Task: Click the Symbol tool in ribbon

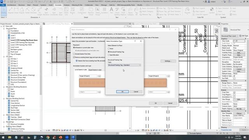Action: [212, 11]
